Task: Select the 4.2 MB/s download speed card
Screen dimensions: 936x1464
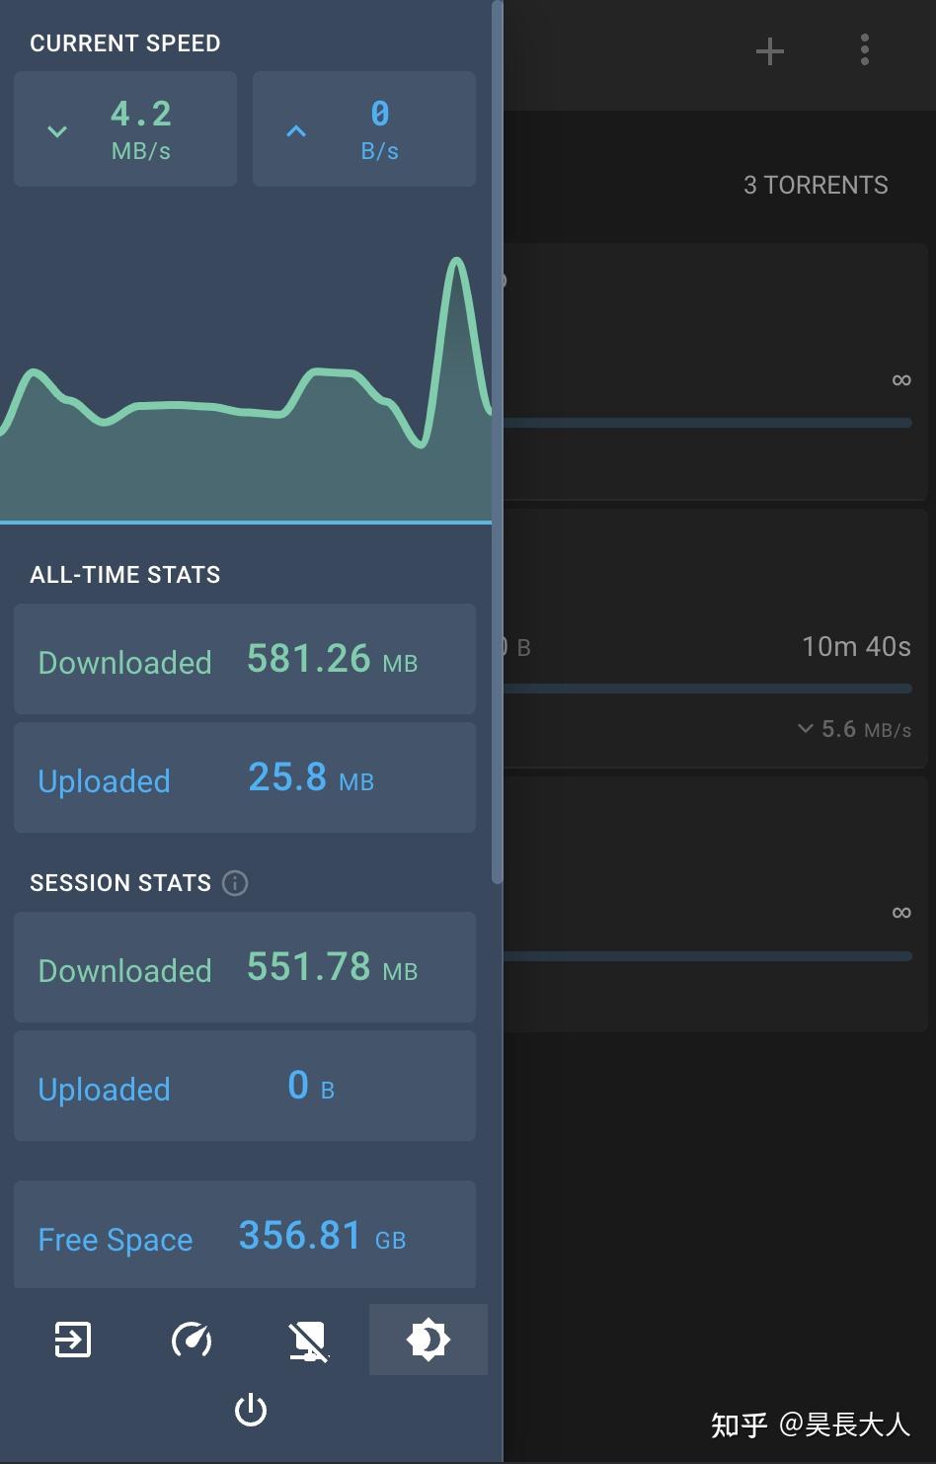Action: pos(125,128)
